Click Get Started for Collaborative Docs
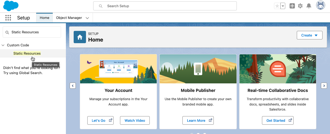 point(277,120)
